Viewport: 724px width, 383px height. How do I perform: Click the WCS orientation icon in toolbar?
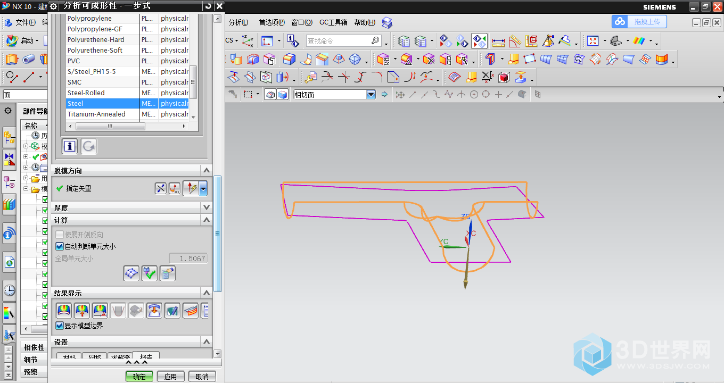(248, 41)
